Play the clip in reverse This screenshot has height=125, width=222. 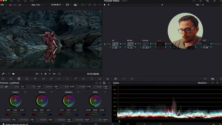[x=41, y=74]
